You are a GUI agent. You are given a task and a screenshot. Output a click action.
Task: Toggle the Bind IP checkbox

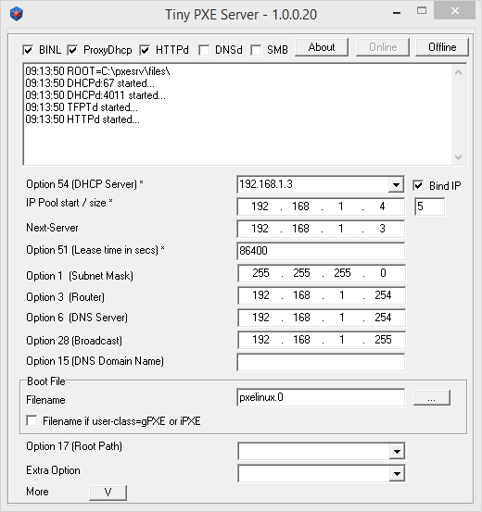[418, 185]
